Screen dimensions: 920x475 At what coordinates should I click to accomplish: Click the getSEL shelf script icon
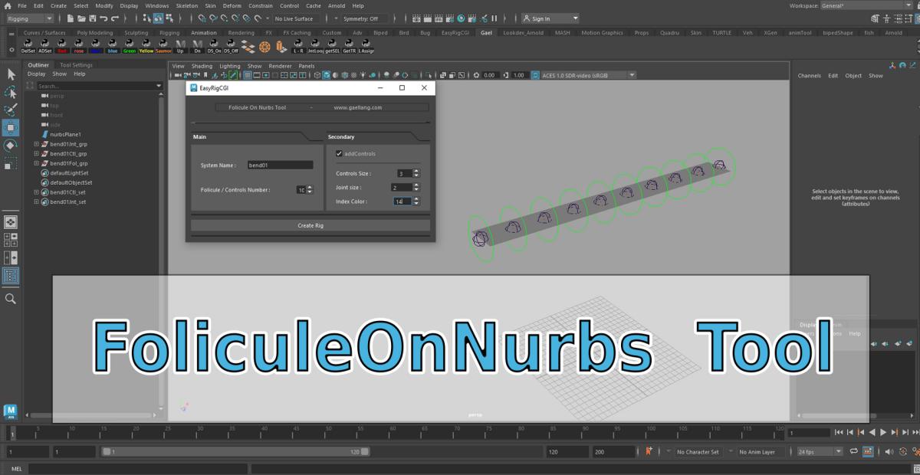(332, 47)
